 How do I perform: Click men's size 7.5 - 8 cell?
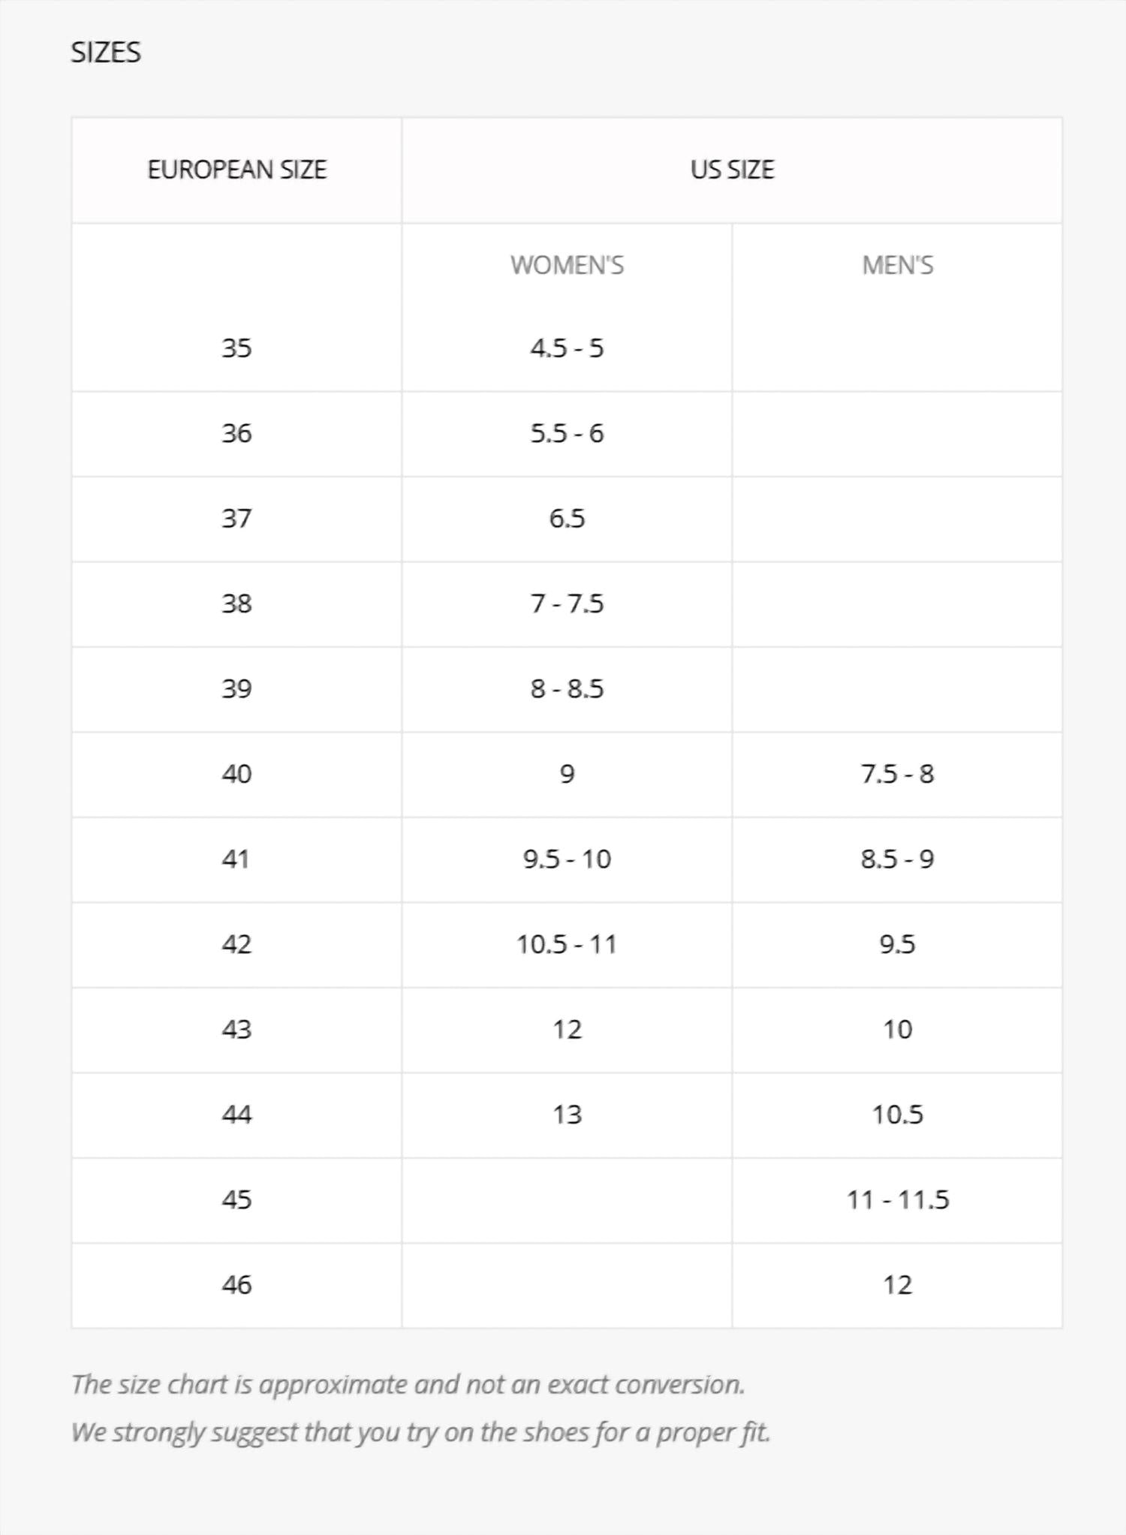pos(897,775)
